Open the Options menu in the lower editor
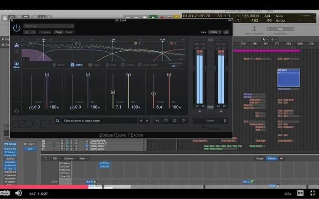 tap(69, 159)
